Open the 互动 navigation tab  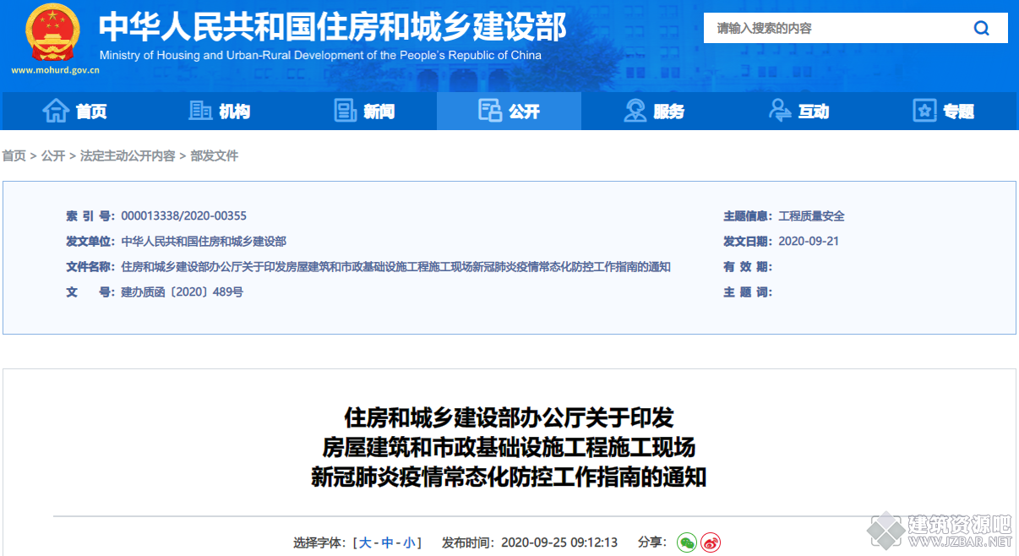[x=798, y=111]
